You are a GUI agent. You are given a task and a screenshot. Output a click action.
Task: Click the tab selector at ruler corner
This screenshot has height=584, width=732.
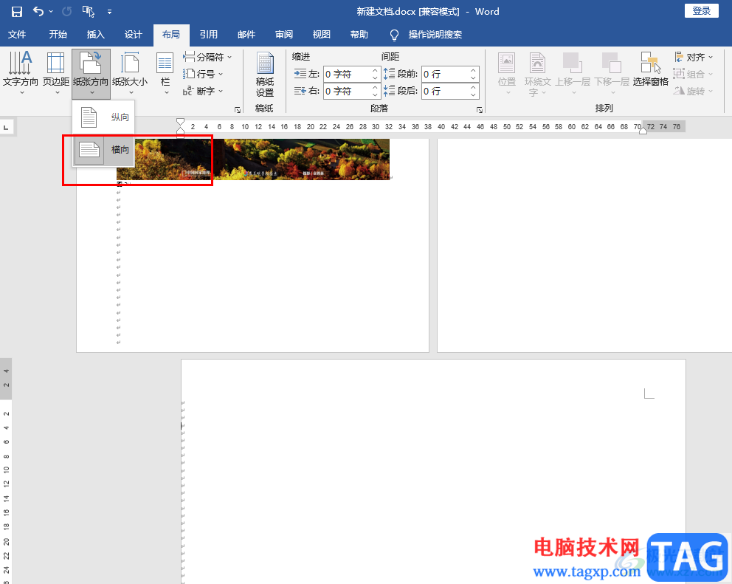tap(7, 127)
